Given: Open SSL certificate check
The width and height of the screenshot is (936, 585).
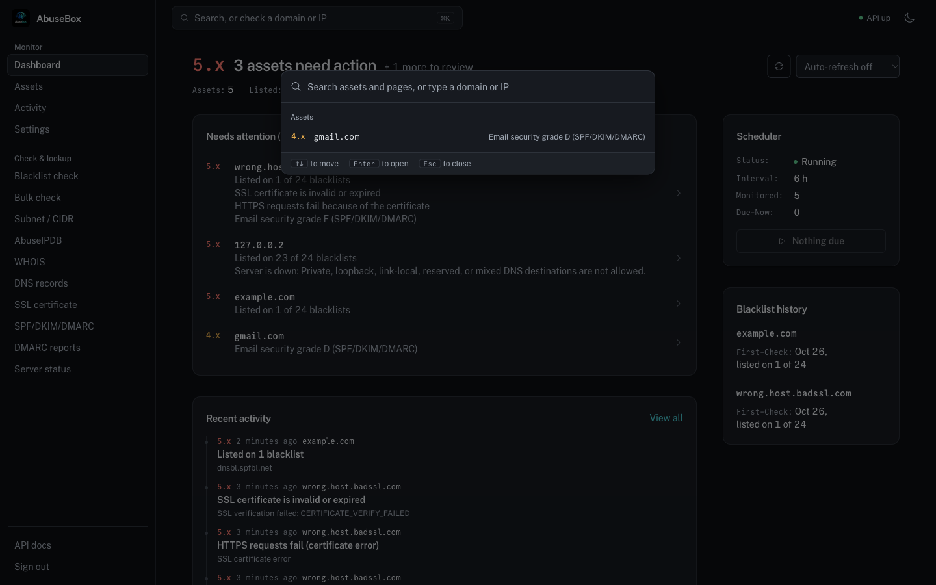Looking at the screenshot, I should [x=78, y=305].
